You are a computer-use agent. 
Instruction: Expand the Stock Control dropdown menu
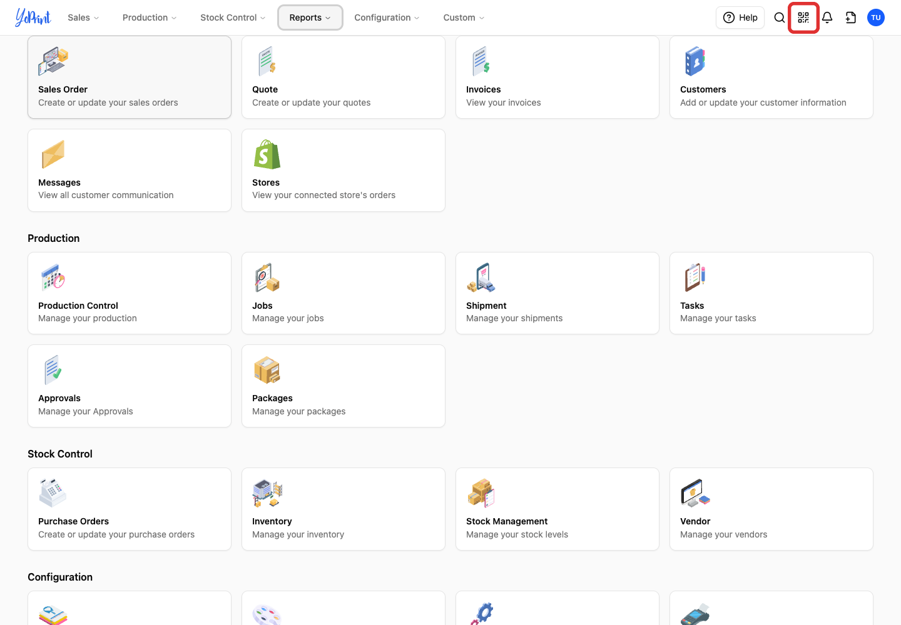(x=233, y=17)
